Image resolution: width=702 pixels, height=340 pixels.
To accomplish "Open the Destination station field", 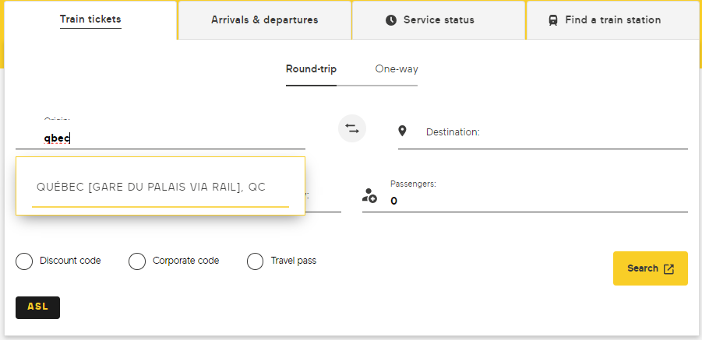I will pos(553,133).
